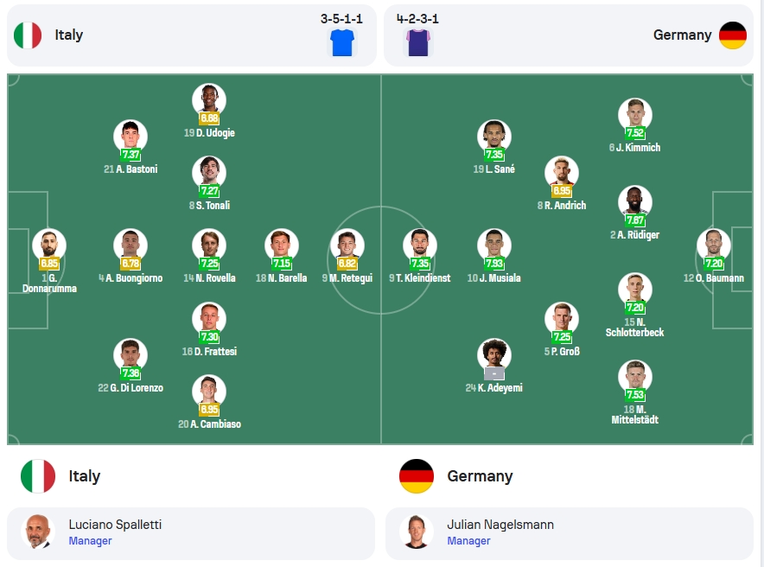Open J. Kimmich's player avatar
Image resolution: width=764 pixels, height=567 pixels.
pos(635,114)
